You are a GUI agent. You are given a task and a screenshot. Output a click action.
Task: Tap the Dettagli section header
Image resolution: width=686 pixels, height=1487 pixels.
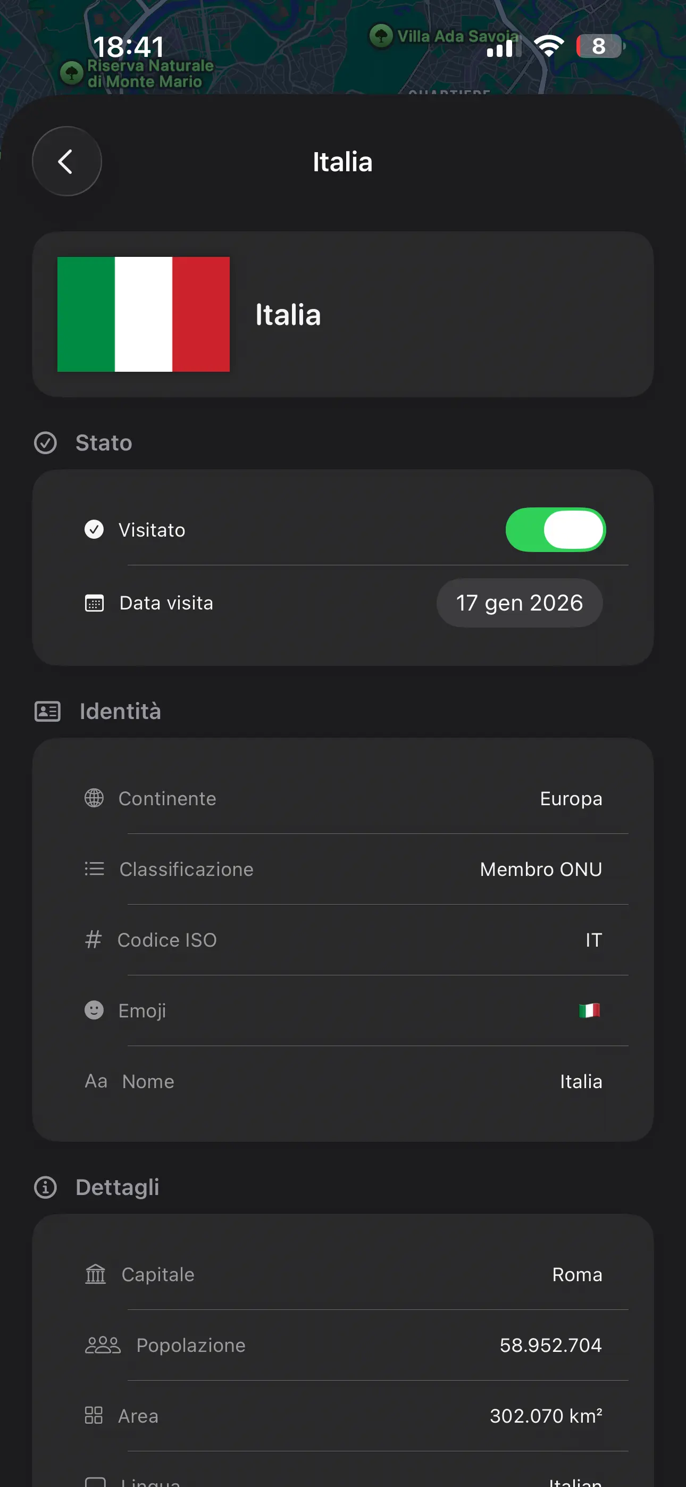(117, 1188)
